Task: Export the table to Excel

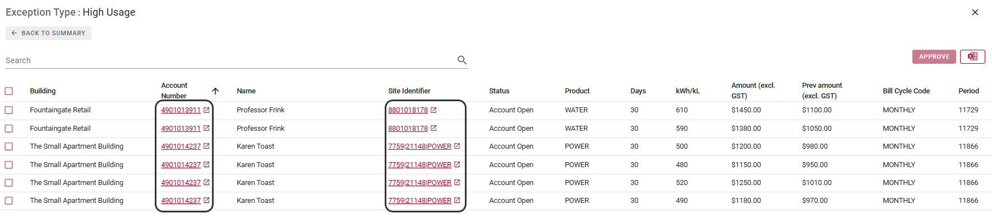Action: point(972,56)
